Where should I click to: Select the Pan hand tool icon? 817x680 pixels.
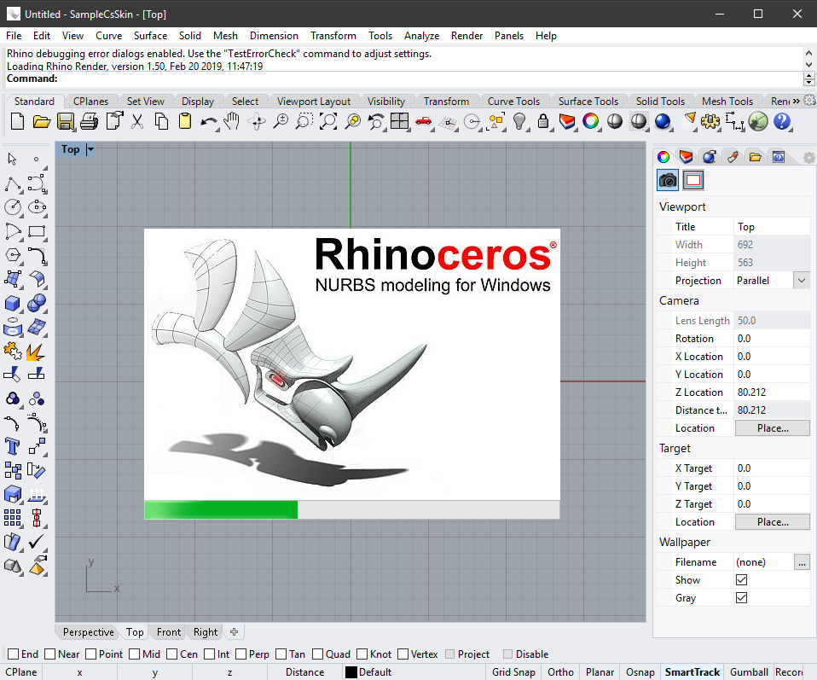(231, 122)
